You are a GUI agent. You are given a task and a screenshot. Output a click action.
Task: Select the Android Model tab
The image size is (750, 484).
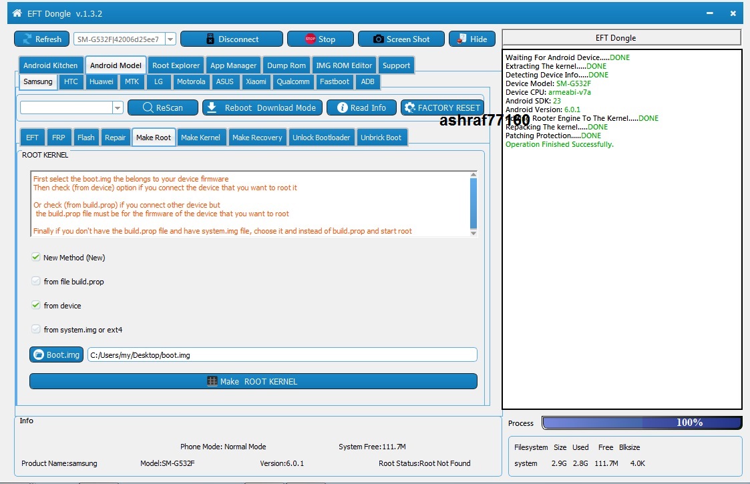(x=116, y=65)
